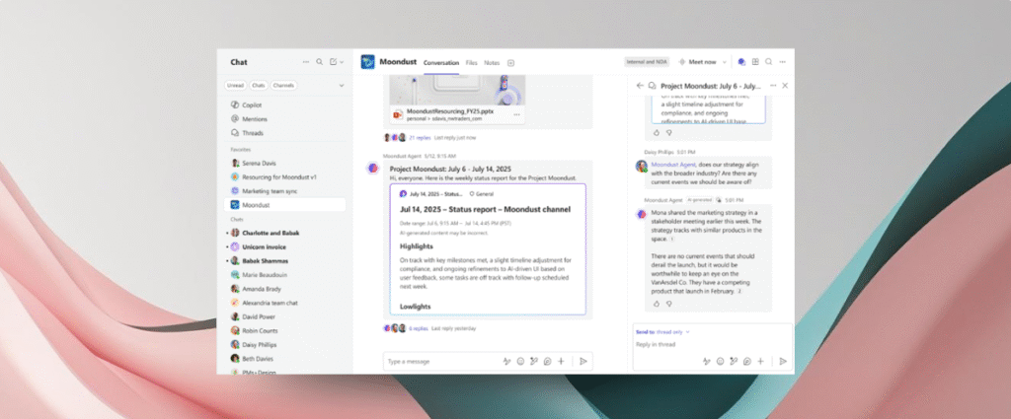Screen dimensions: 1011x419
Task: Open Resourcing for Moondust v1 chat
Action: (x=285, y=177)
